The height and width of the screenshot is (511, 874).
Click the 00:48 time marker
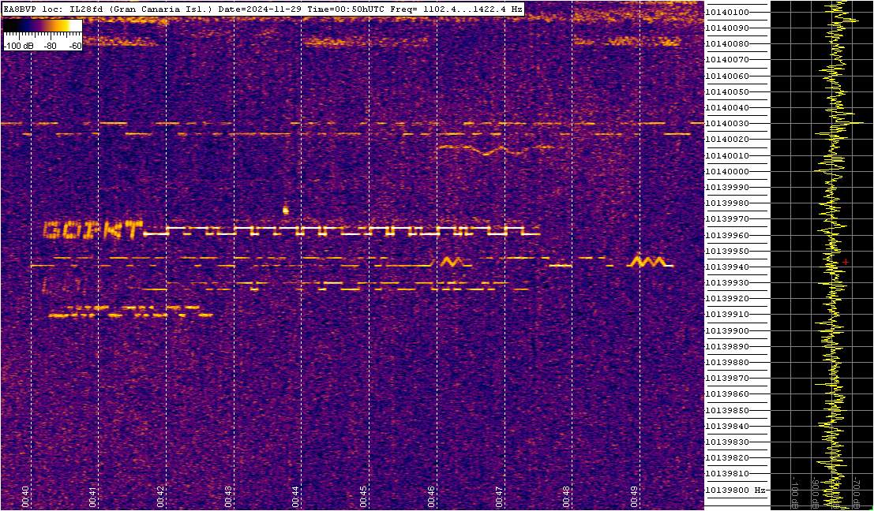(566, 495)
